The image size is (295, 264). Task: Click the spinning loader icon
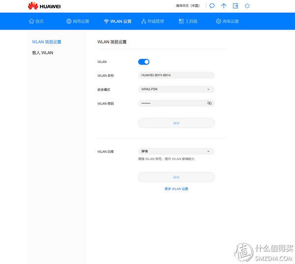[247, 6]
